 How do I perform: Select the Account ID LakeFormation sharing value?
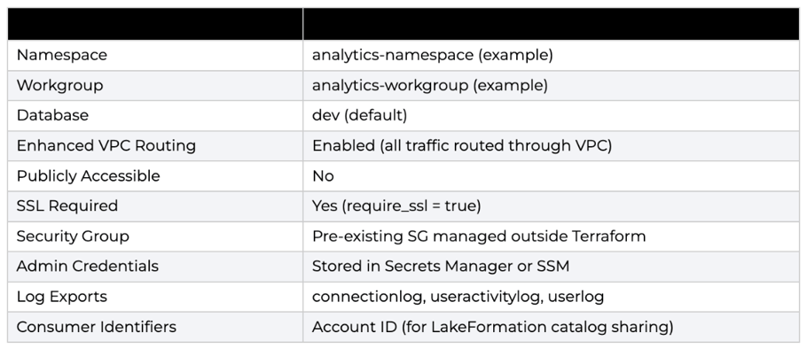point(492,326)
